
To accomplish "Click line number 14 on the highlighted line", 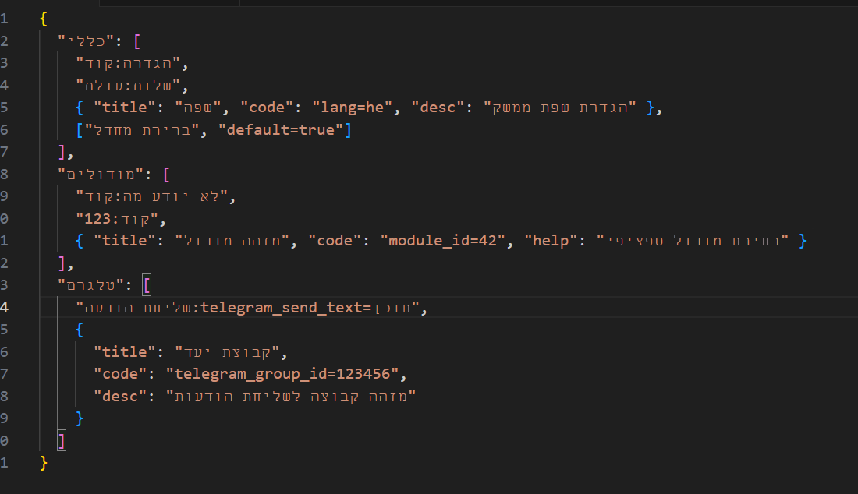I will pyautogui.click(x=6, y=307).
